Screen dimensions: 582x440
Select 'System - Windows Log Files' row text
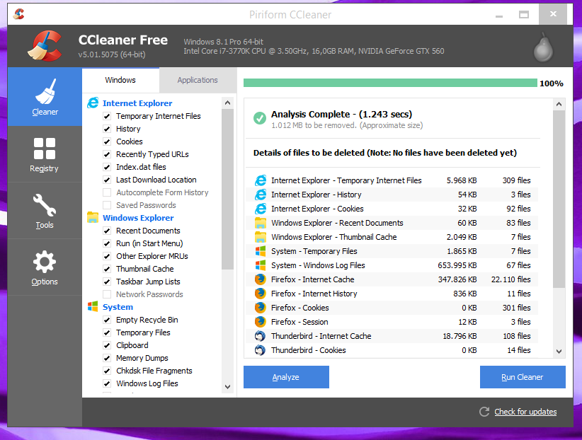click(318, 265)
